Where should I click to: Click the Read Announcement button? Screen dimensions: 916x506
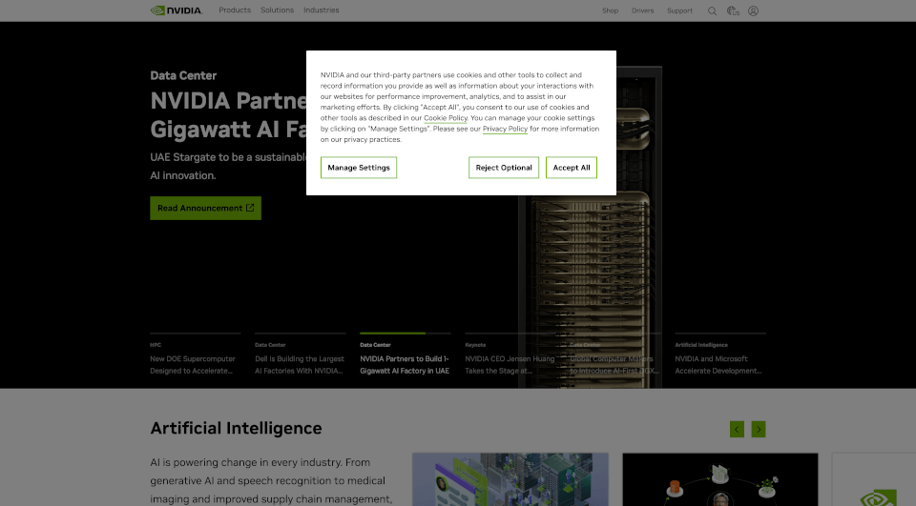[x=206, y=209]
